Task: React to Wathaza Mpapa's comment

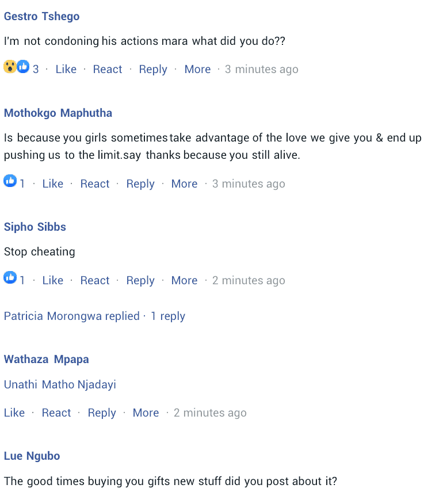Action: point(56,413)
